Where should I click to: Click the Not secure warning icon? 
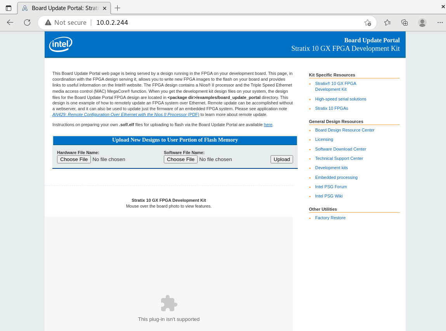click(47, 23)
